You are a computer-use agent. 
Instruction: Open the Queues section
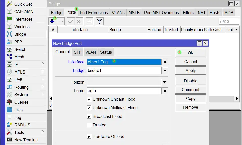pos(21,102)
